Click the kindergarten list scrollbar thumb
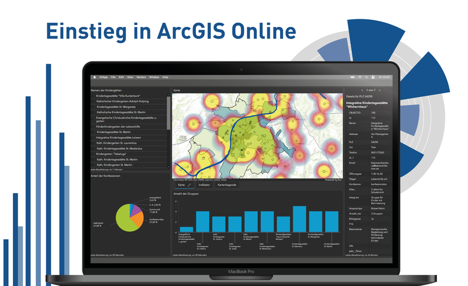Viewport: 468px width, 286px height. tap(168, 113)
